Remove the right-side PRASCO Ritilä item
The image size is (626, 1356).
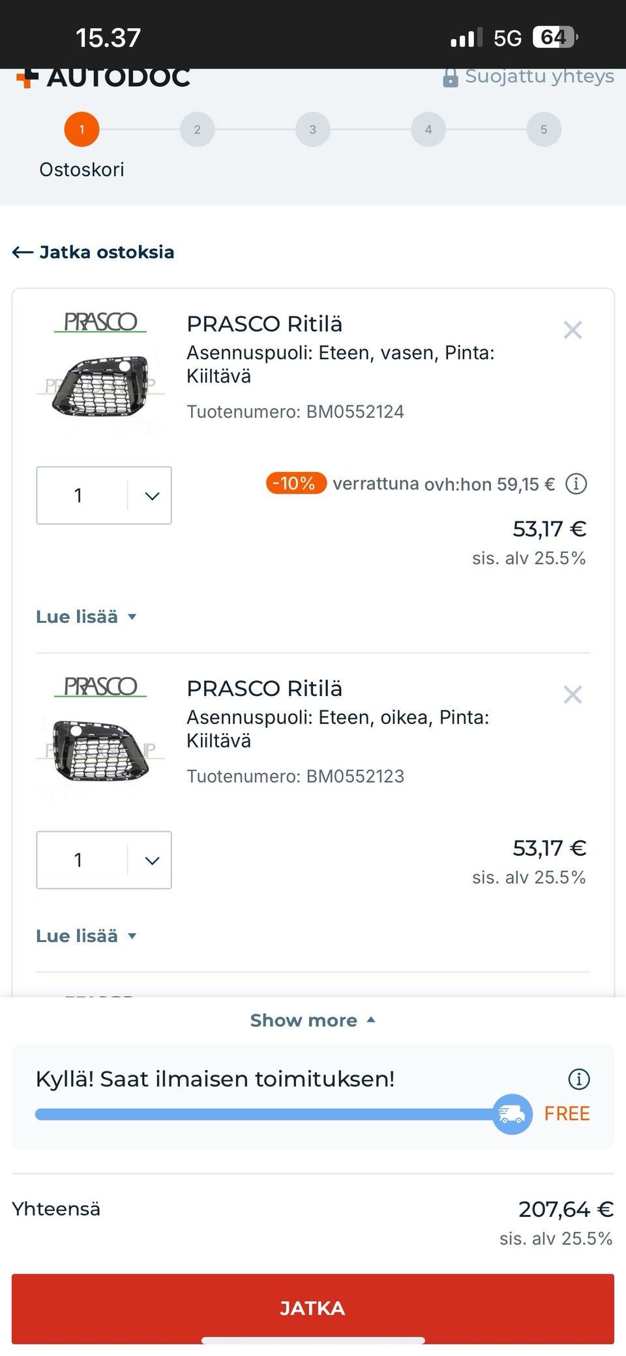tap(573, 695)
